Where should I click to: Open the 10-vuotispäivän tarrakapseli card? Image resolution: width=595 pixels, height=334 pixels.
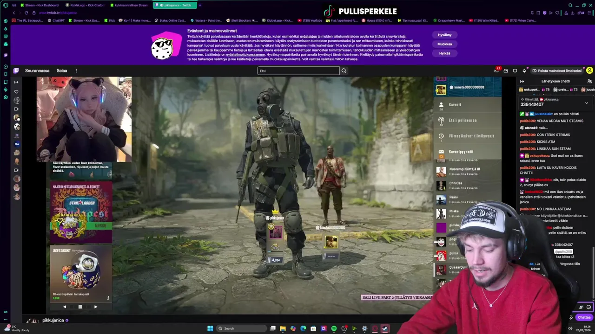[81, 273]
